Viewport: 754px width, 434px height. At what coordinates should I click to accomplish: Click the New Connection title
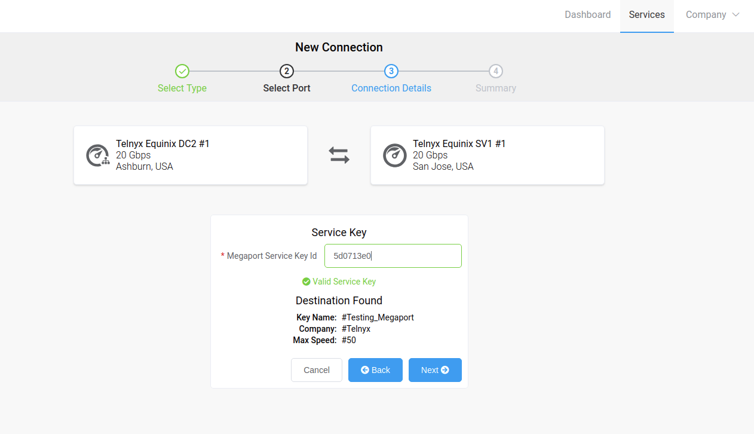[339, 47]
